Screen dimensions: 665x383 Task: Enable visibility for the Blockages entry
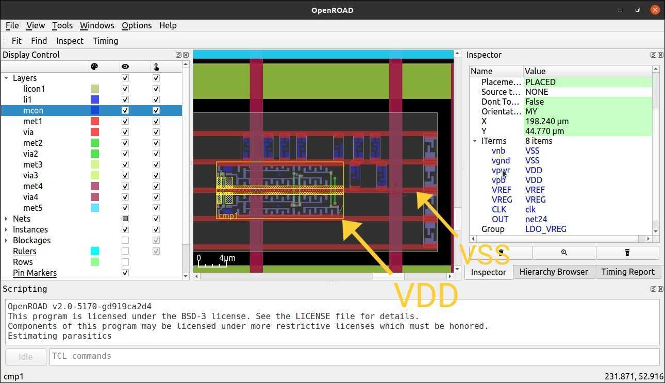(125, 240)
